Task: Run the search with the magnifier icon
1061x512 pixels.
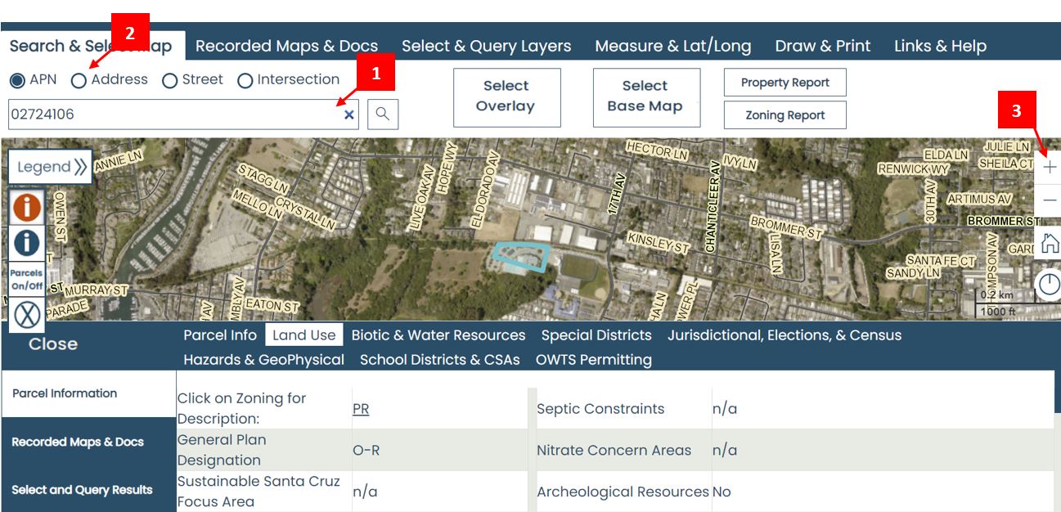Action: tap(381, 115)
